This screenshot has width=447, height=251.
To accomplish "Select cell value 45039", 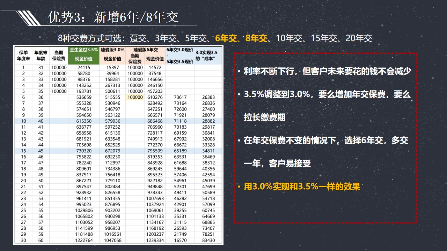I will point(208,181).
